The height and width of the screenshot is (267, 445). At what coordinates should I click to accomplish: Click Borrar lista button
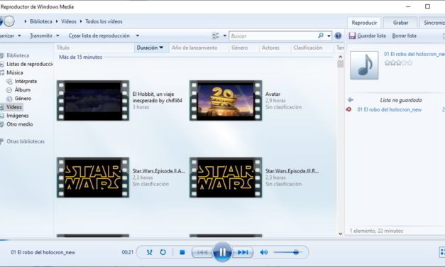coord(404,36)
